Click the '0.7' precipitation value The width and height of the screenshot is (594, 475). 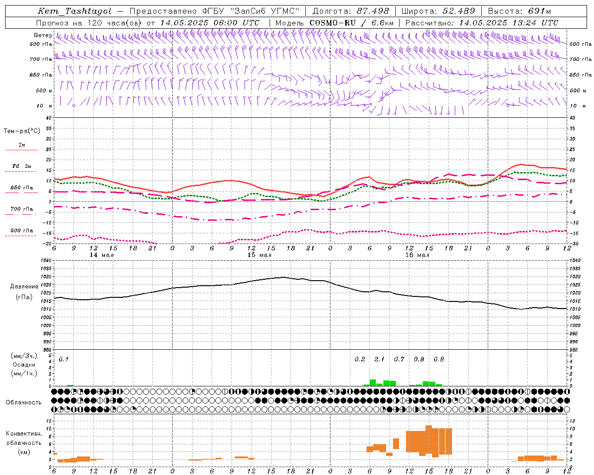coord(399,359)
